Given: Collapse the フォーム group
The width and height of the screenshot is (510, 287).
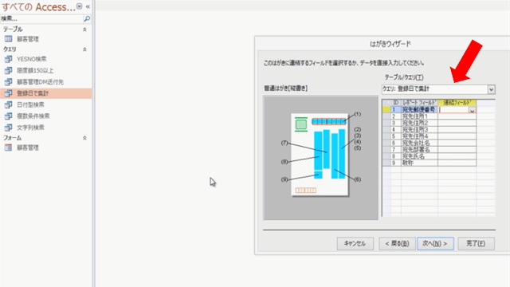Looking at the screenshot, I should click(x=84, y=138).
